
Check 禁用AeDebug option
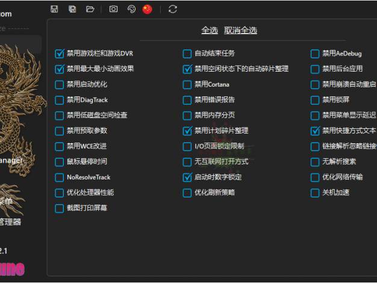[315, 54]
